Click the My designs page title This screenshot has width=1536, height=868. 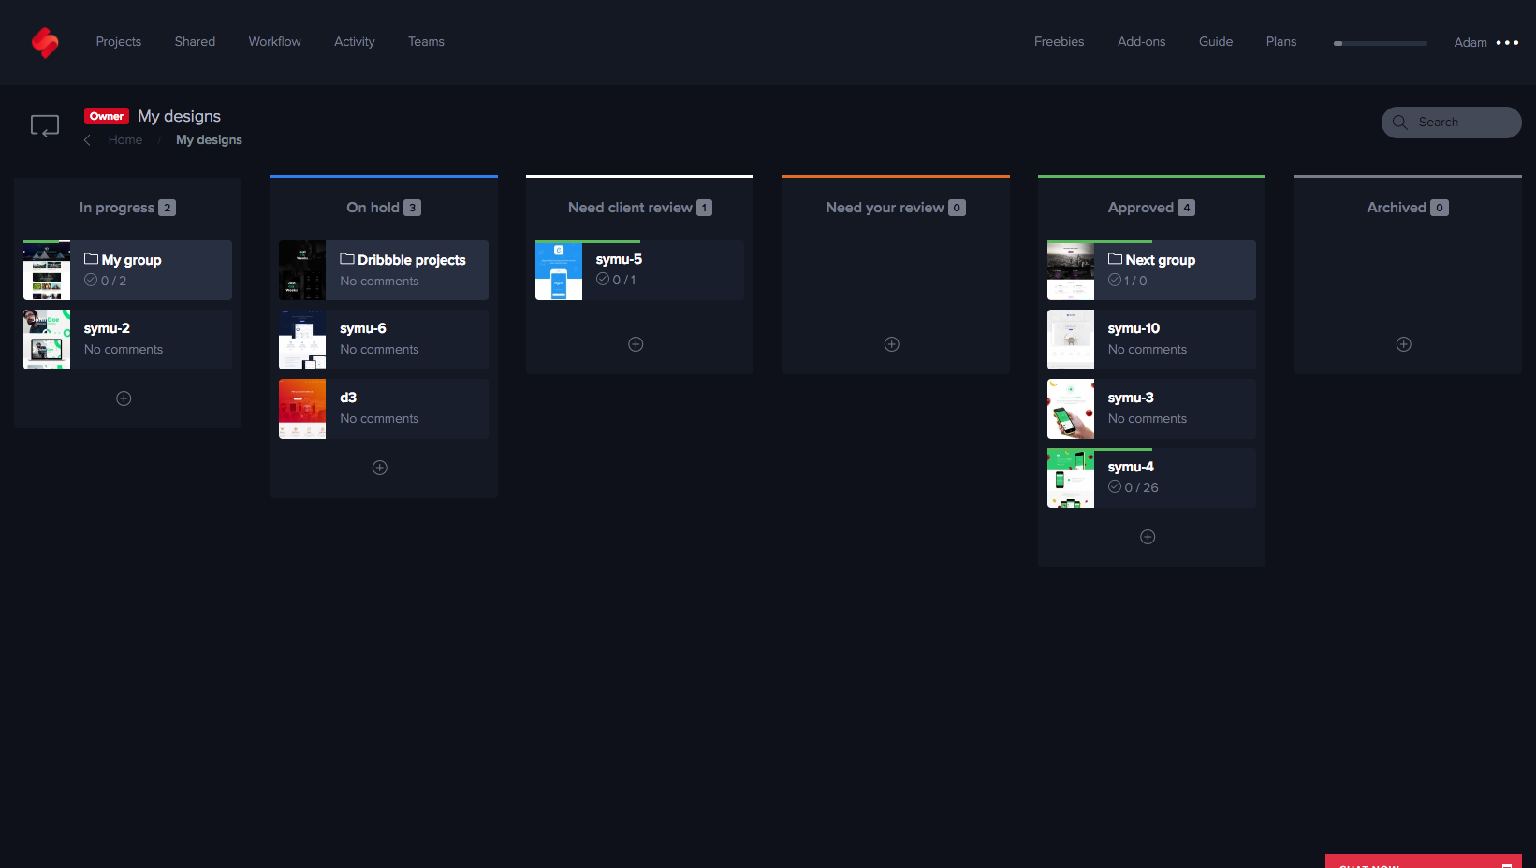[x=180, y=116]
